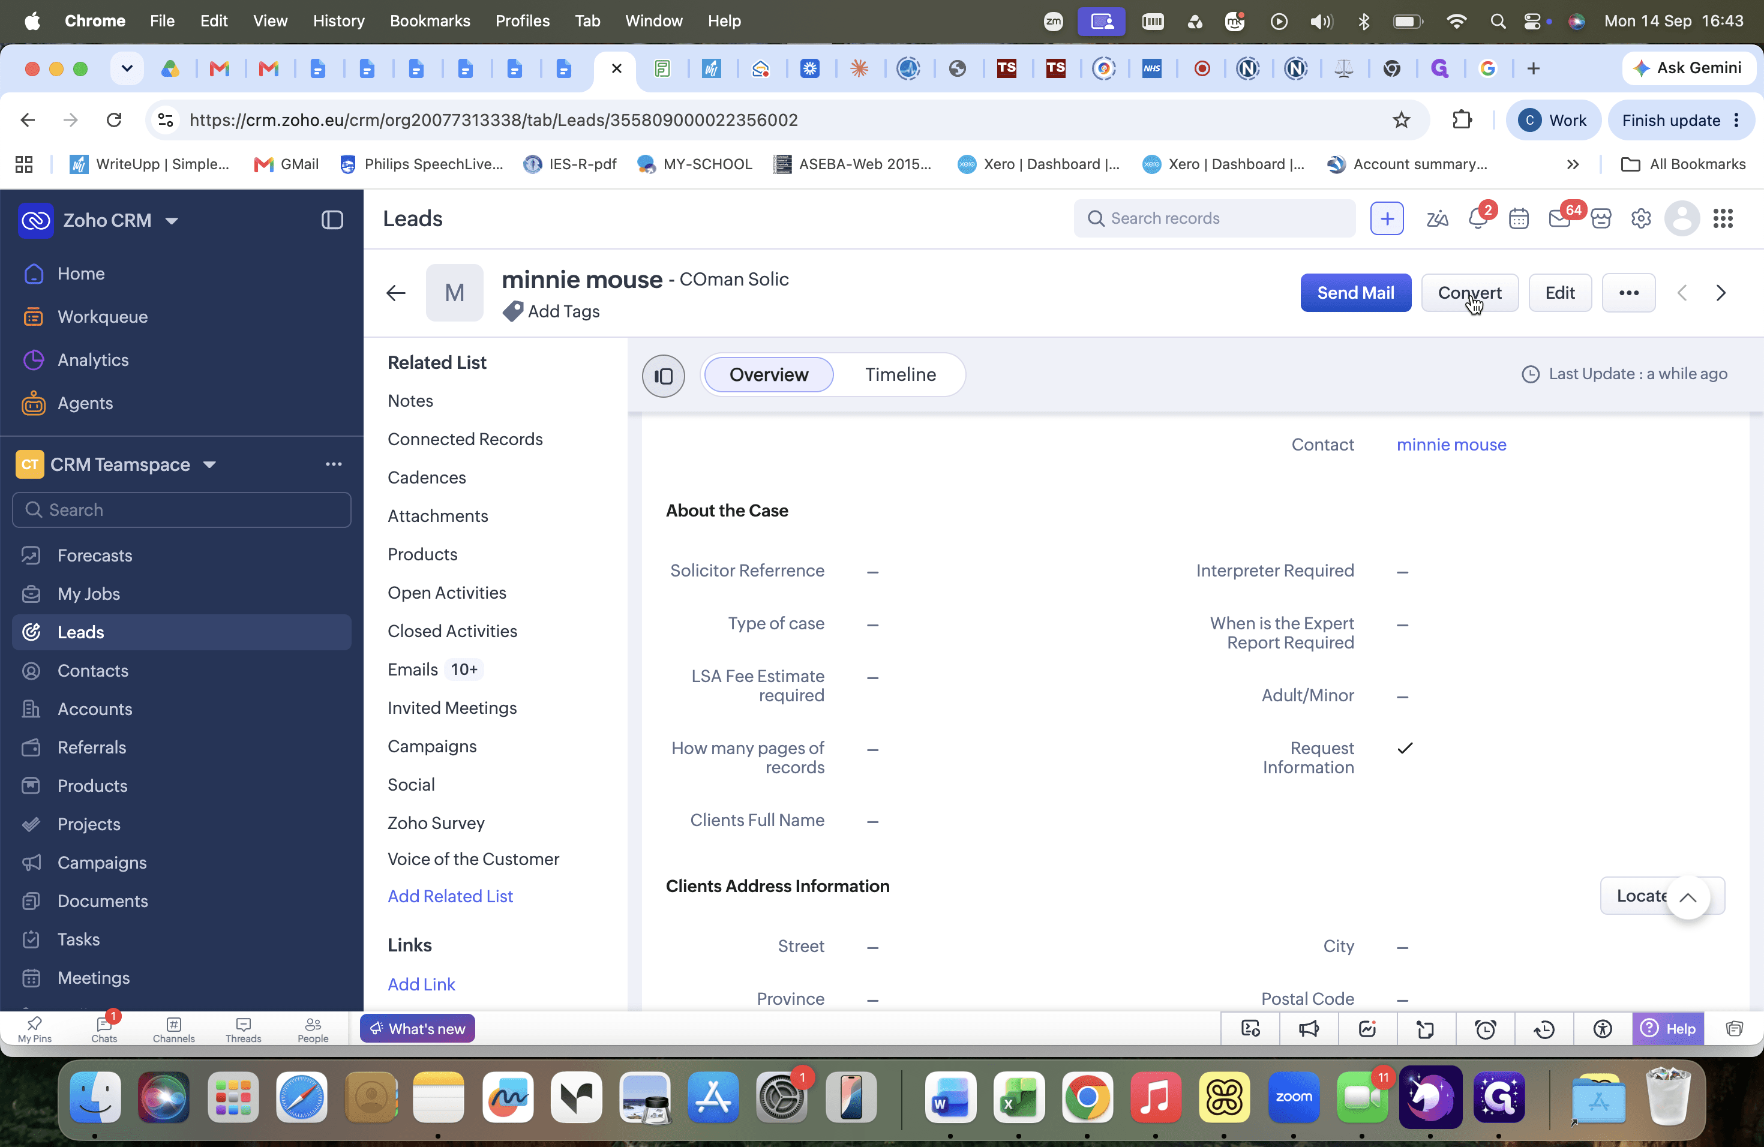This screenshot has height=1147, width=1764.
Task: Go back with the arrow beside lead avatar
Action: coord(396,293)
